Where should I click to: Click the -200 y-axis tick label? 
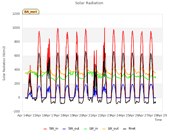(17, 111)
